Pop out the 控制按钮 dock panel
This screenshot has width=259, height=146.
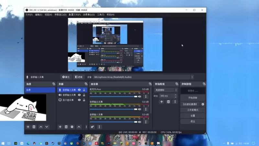[204, 84]
